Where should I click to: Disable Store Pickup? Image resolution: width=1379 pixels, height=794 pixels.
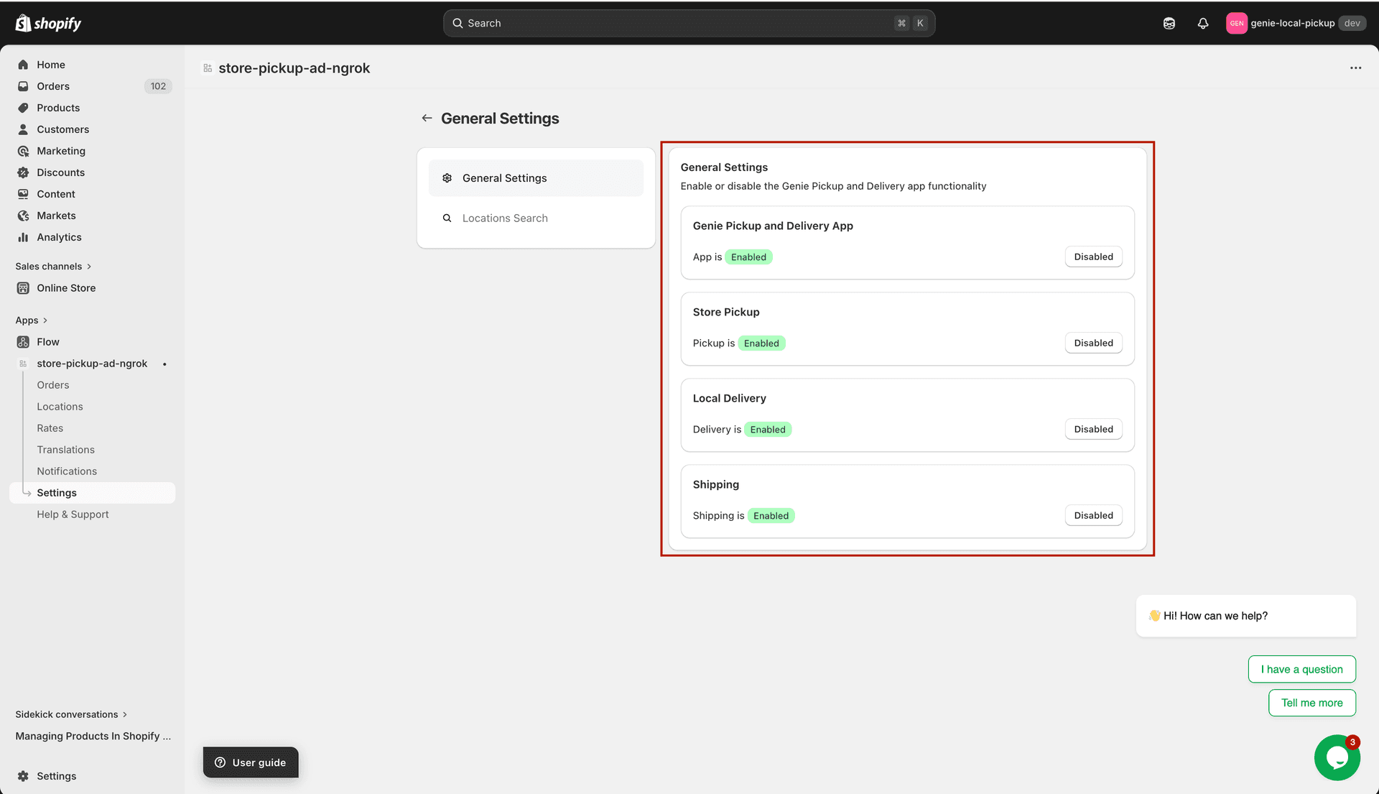[x=1093, y=343]
